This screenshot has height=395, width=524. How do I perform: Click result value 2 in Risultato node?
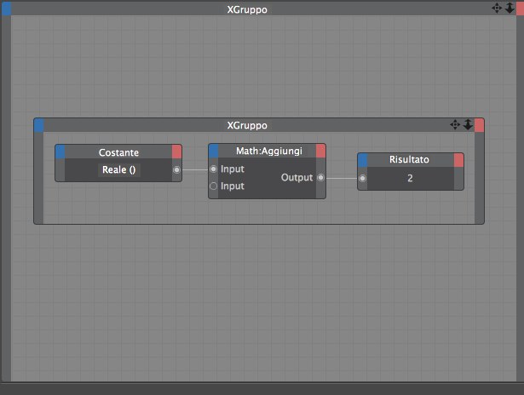tap(410, 178)
